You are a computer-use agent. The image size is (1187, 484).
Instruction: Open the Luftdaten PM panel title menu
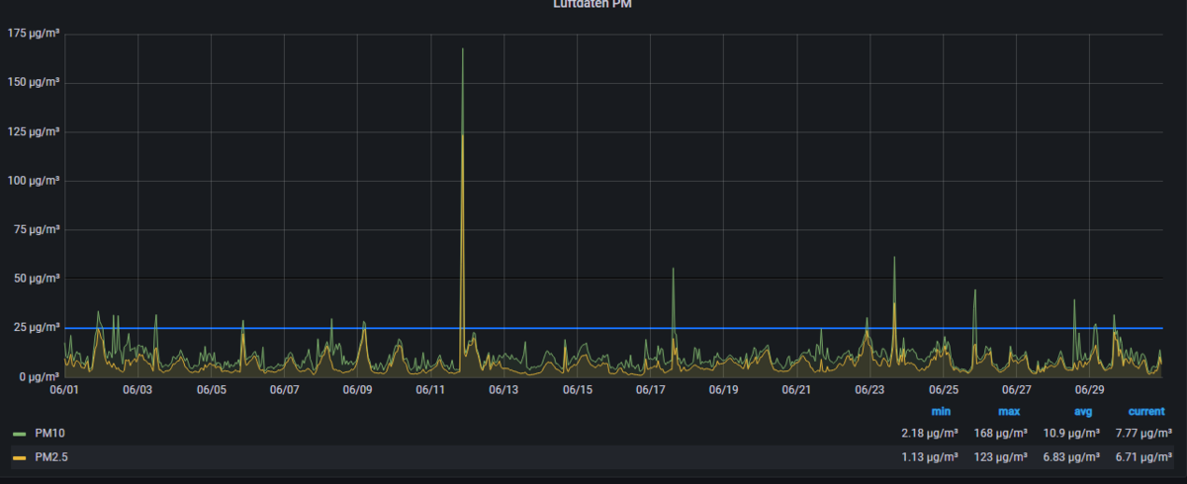pyautogui.click(x=593, y=5)
